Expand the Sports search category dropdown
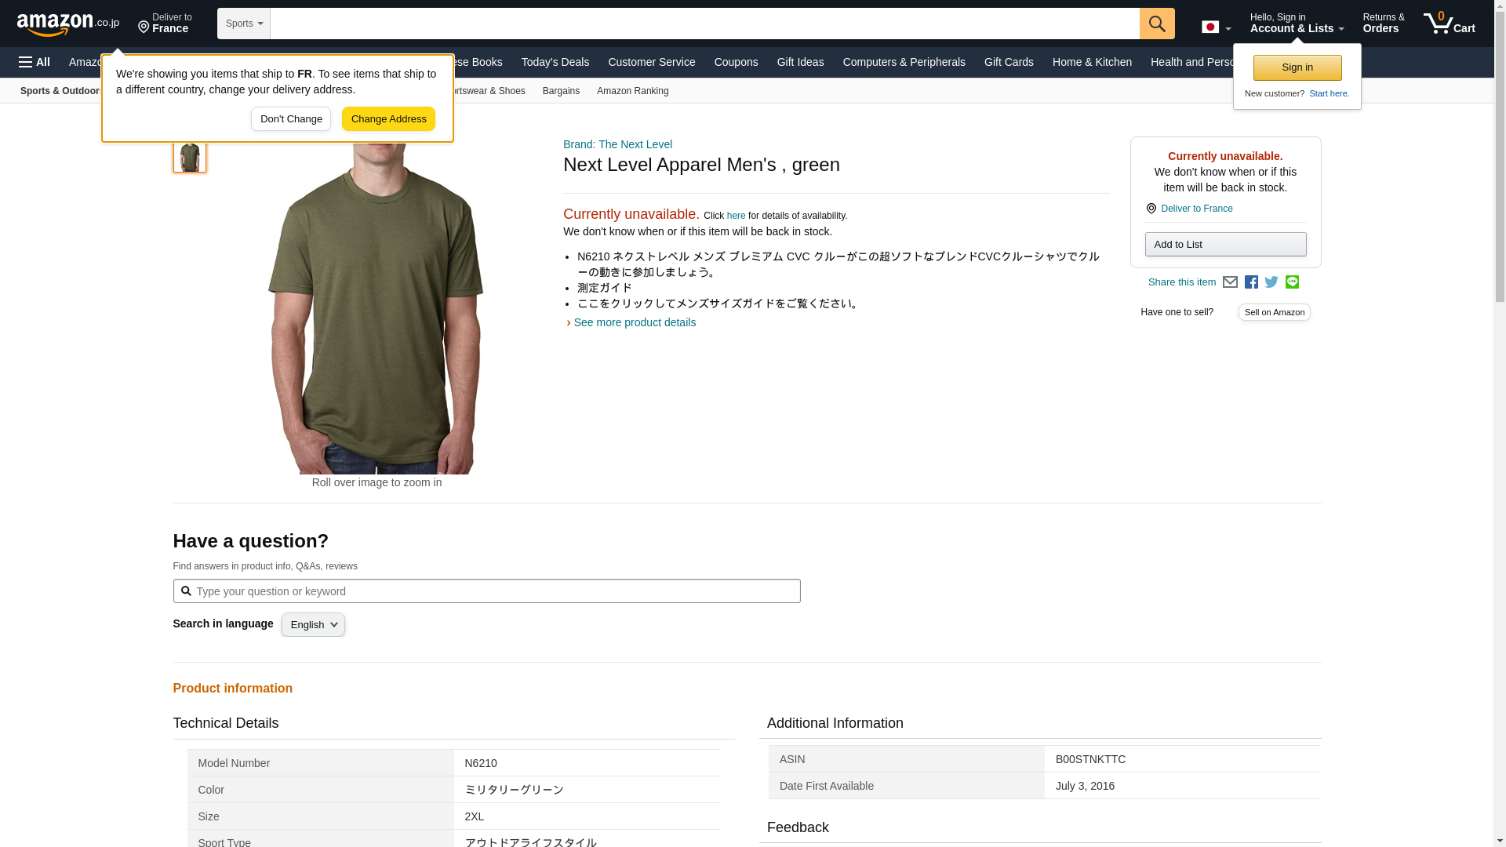This screenshot has height=847, width=1506. pos(244,24)
